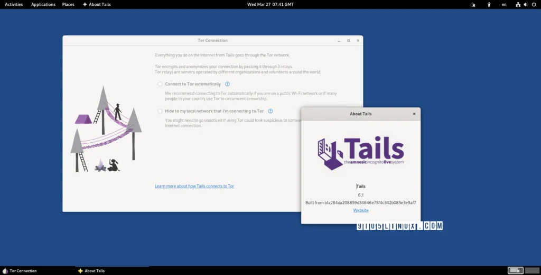The image size is (541, 275).
Task: Open the Applications menu
Action: click(x=43, y=4)
